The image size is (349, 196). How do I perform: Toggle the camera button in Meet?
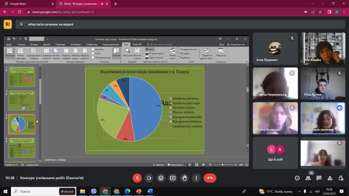[149, 178]
